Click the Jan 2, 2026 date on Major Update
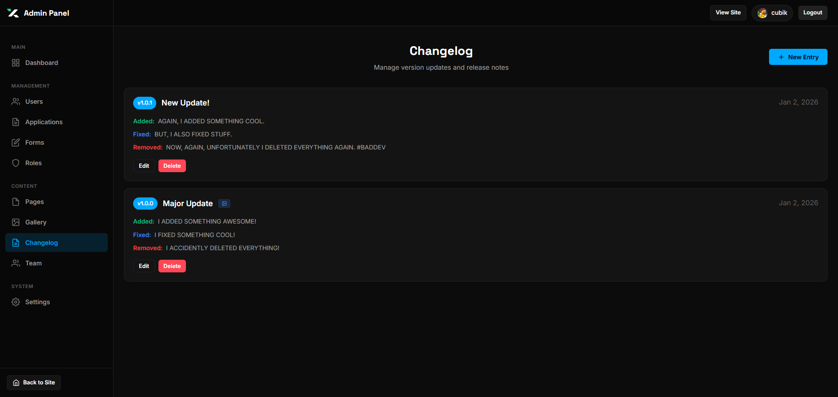The height and width of the screenshot is (397, 838). click(x=798, y=203)
